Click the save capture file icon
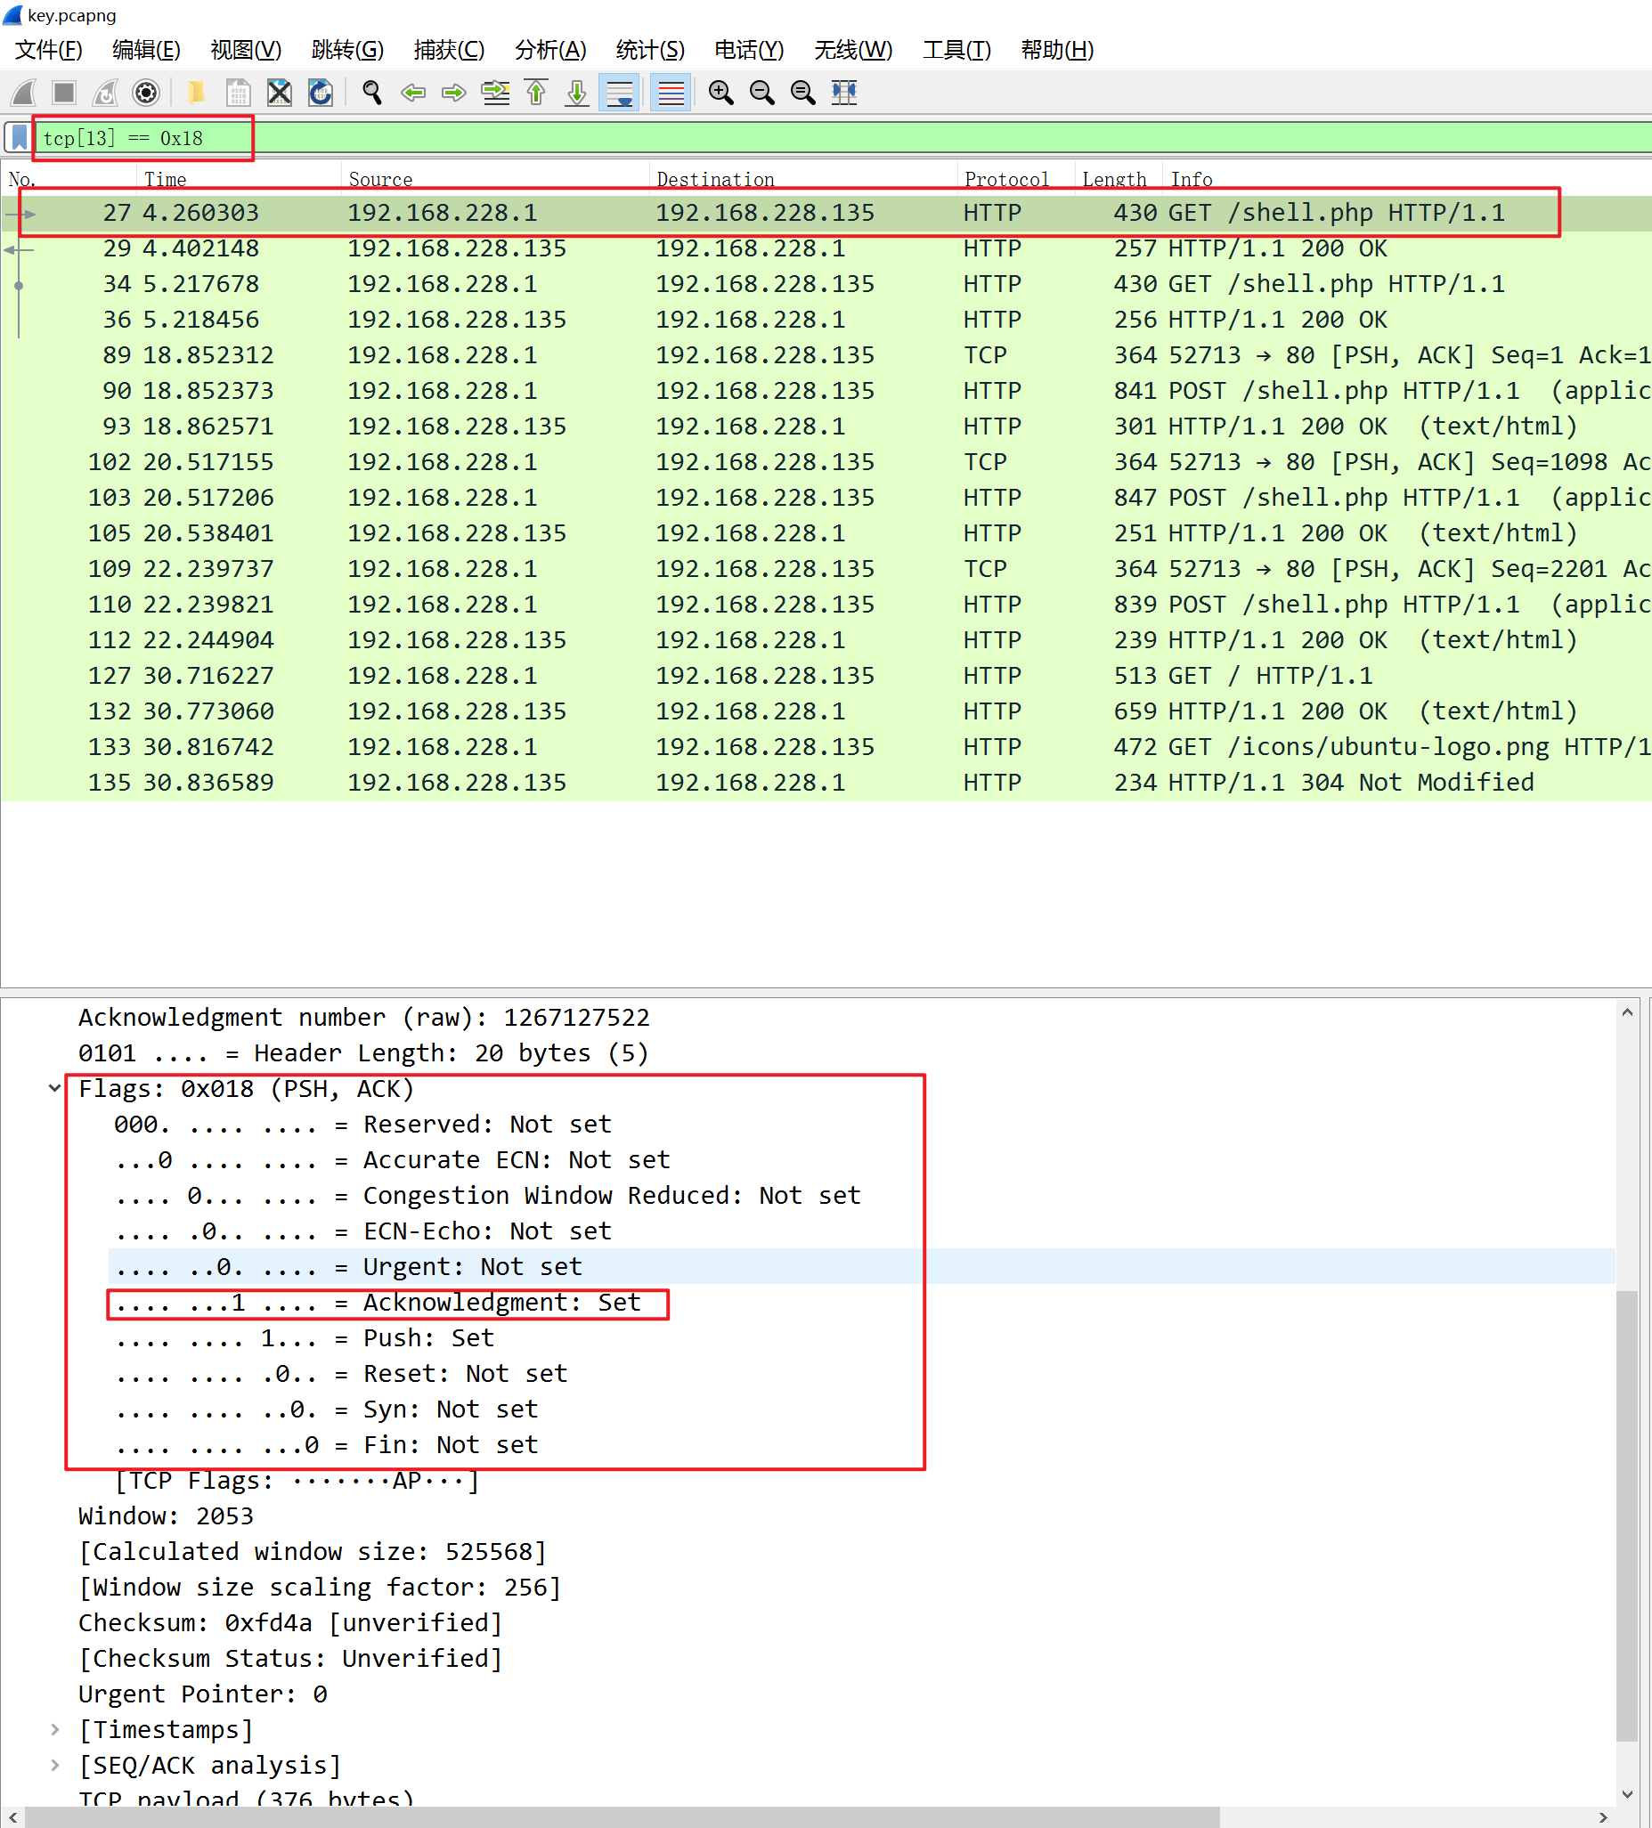This screenshot has height=1828, width=1652. (x=238, y=93)
